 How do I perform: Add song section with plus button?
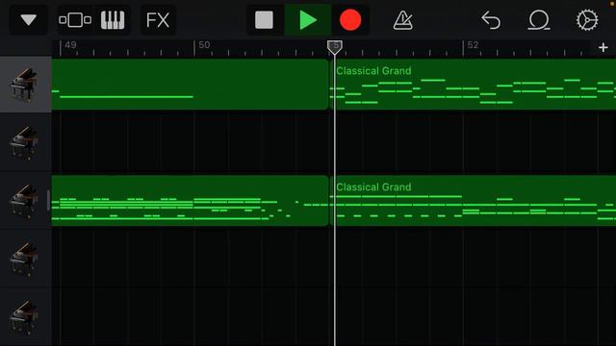point(603,47)
